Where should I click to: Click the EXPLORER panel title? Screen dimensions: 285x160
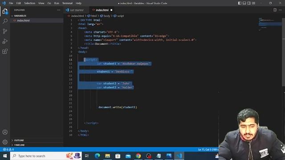[x=20, y=10]
